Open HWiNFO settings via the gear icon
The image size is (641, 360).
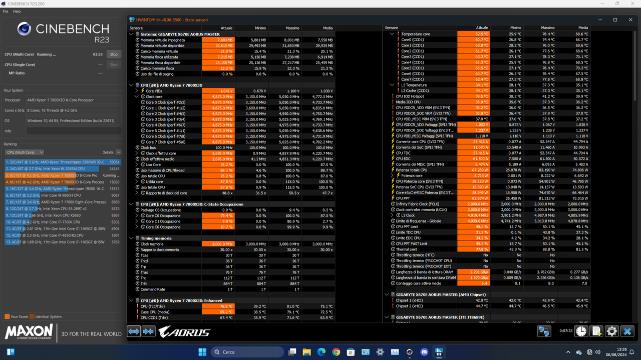(612, 331)
